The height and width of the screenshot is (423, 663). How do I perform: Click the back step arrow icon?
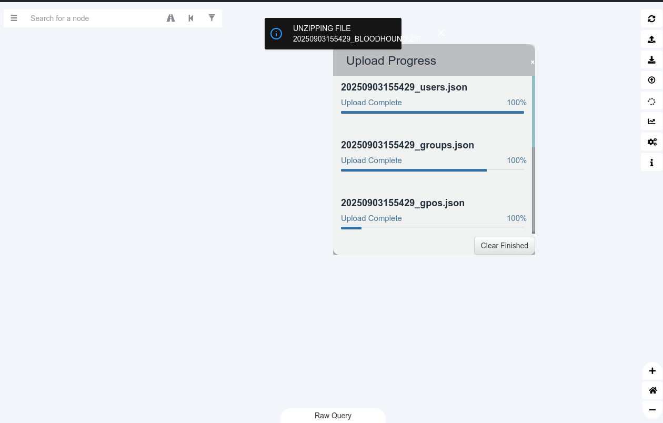(x=191, y=18)
